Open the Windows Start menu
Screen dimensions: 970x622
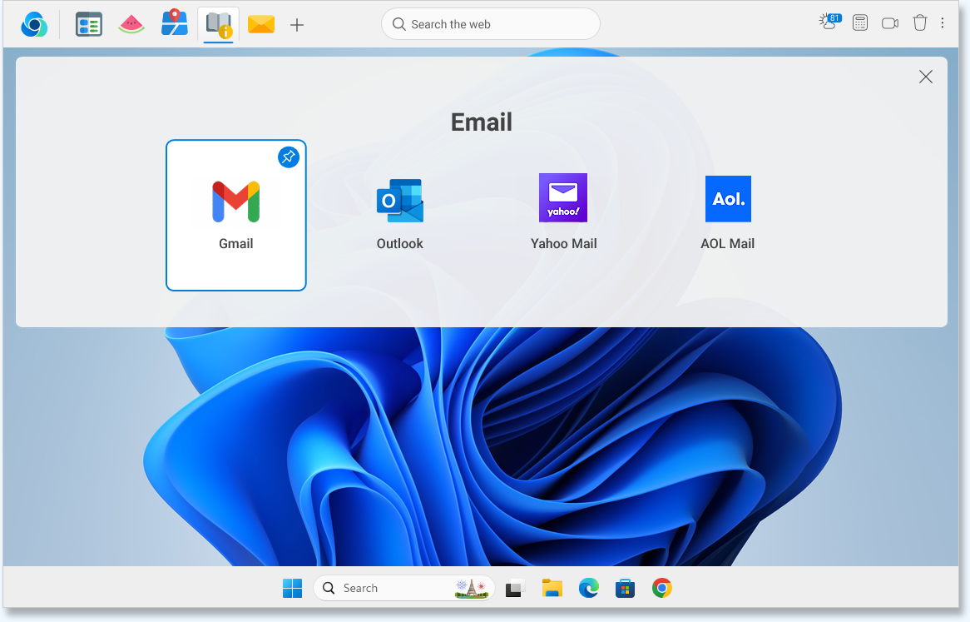click(293, 588)
